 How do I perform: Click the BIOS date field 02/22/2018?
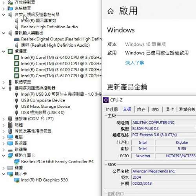163,183
